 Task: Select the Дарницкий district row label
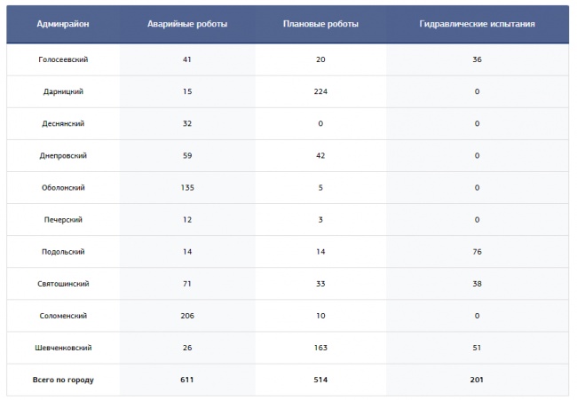point(63,91)
